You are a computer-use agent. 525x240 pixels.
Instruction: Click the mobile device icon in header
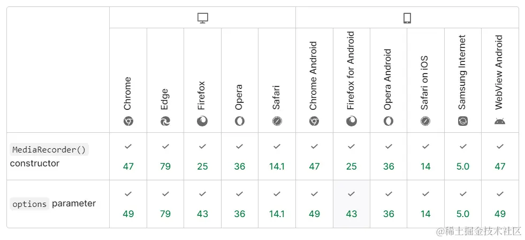[x=407, y=18]
